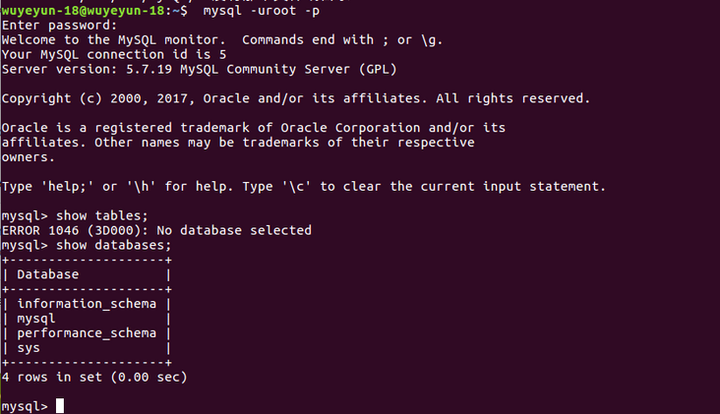Click the ERROR 1046 message line
This screenshot has height=414, width=720.
point(156,230)
